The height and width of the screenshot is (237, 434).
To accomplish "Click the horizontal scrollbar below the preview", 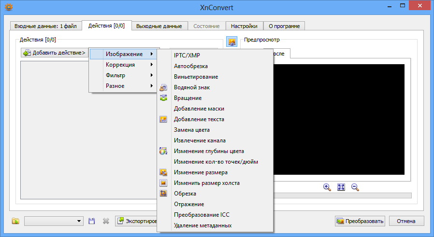I will click(x=342, y=195).
